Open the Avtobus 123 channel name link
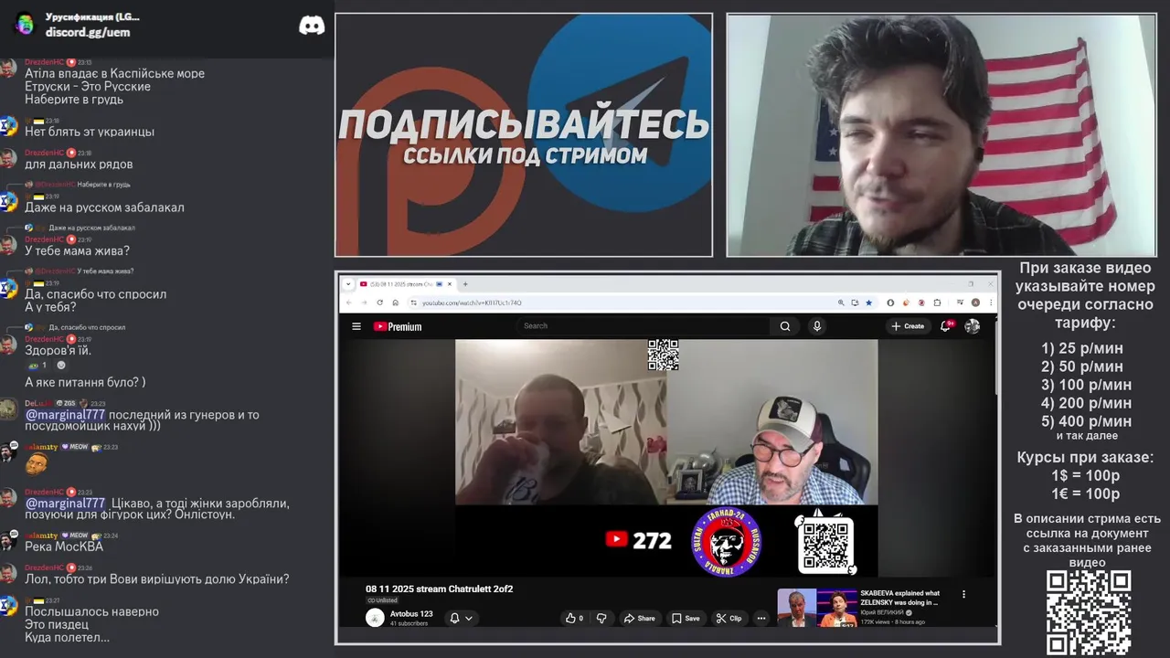This screenshot has height=658, width=1170. (411, 614)
